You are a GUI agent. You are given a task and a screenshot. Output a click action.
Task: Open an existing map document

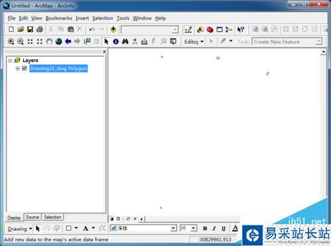coord(21,29)
